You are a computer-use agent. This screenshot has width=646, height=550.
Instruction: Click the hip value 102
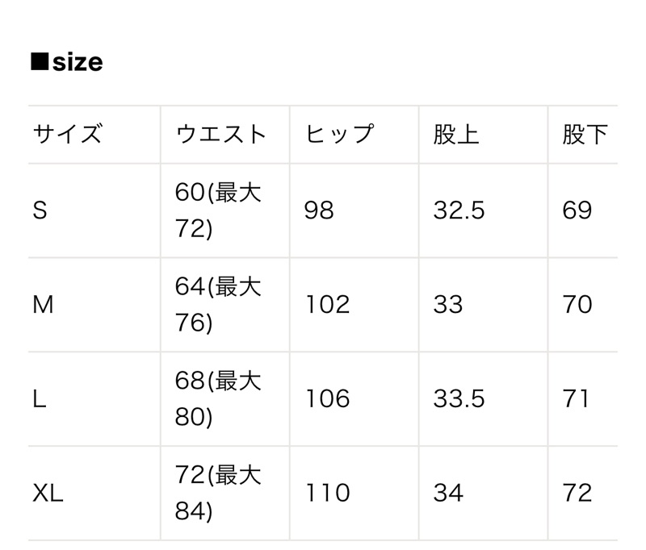pyautogui.click(x=328, y=304)
